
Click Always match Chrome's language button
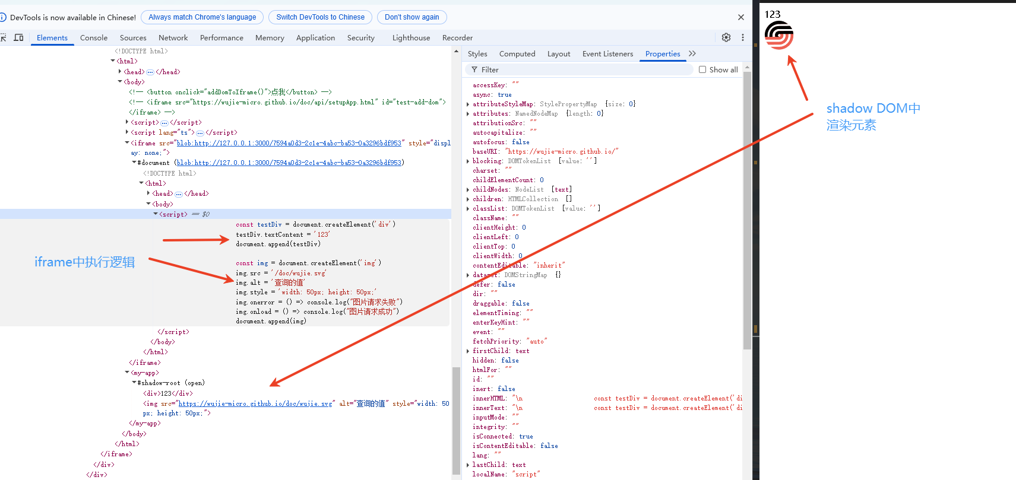[x=202, y=17]
